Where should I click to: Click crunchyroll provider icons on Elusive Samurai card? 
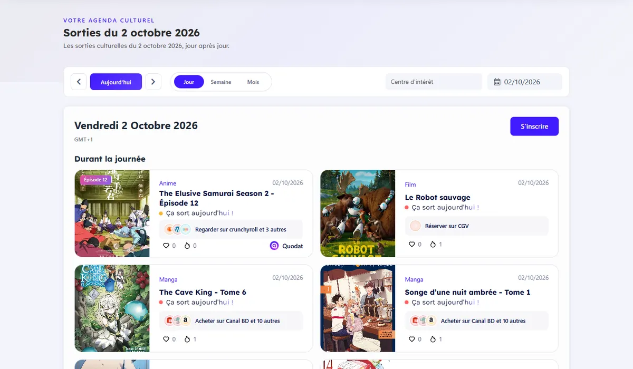(x=177, y=229)
